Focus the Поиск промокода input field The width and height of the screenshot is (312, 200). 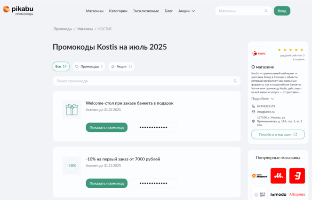point(147,81)
